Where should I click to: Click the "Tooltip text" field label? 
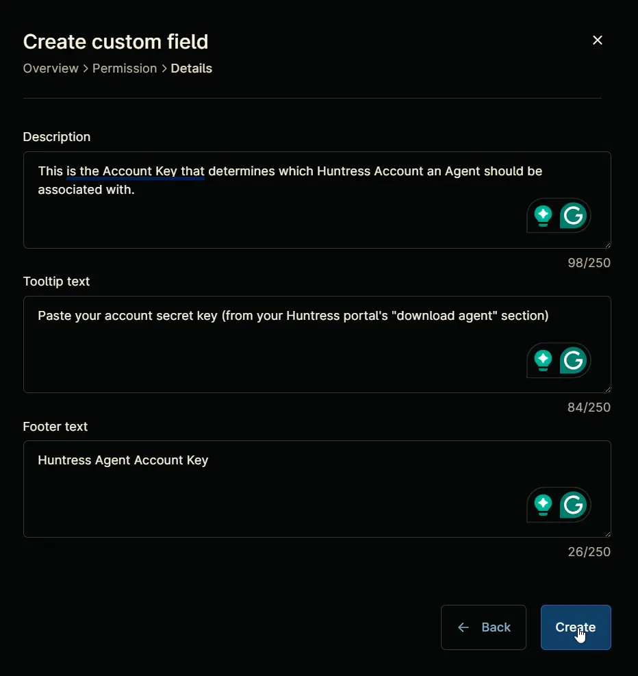[56, 281]
